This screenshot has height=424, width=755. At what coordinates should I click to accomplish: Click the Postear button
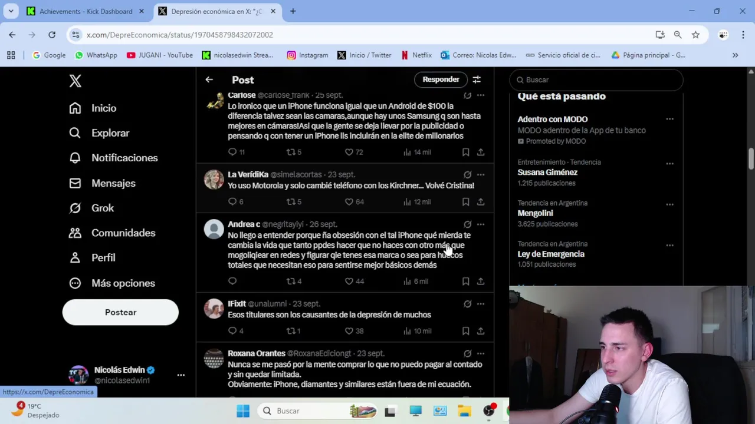pyautogui.click(x=120, y=312)
